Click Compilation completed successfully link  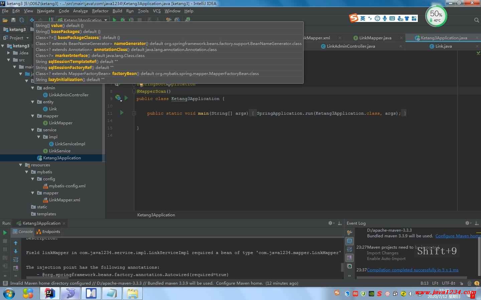pos(413,270)
